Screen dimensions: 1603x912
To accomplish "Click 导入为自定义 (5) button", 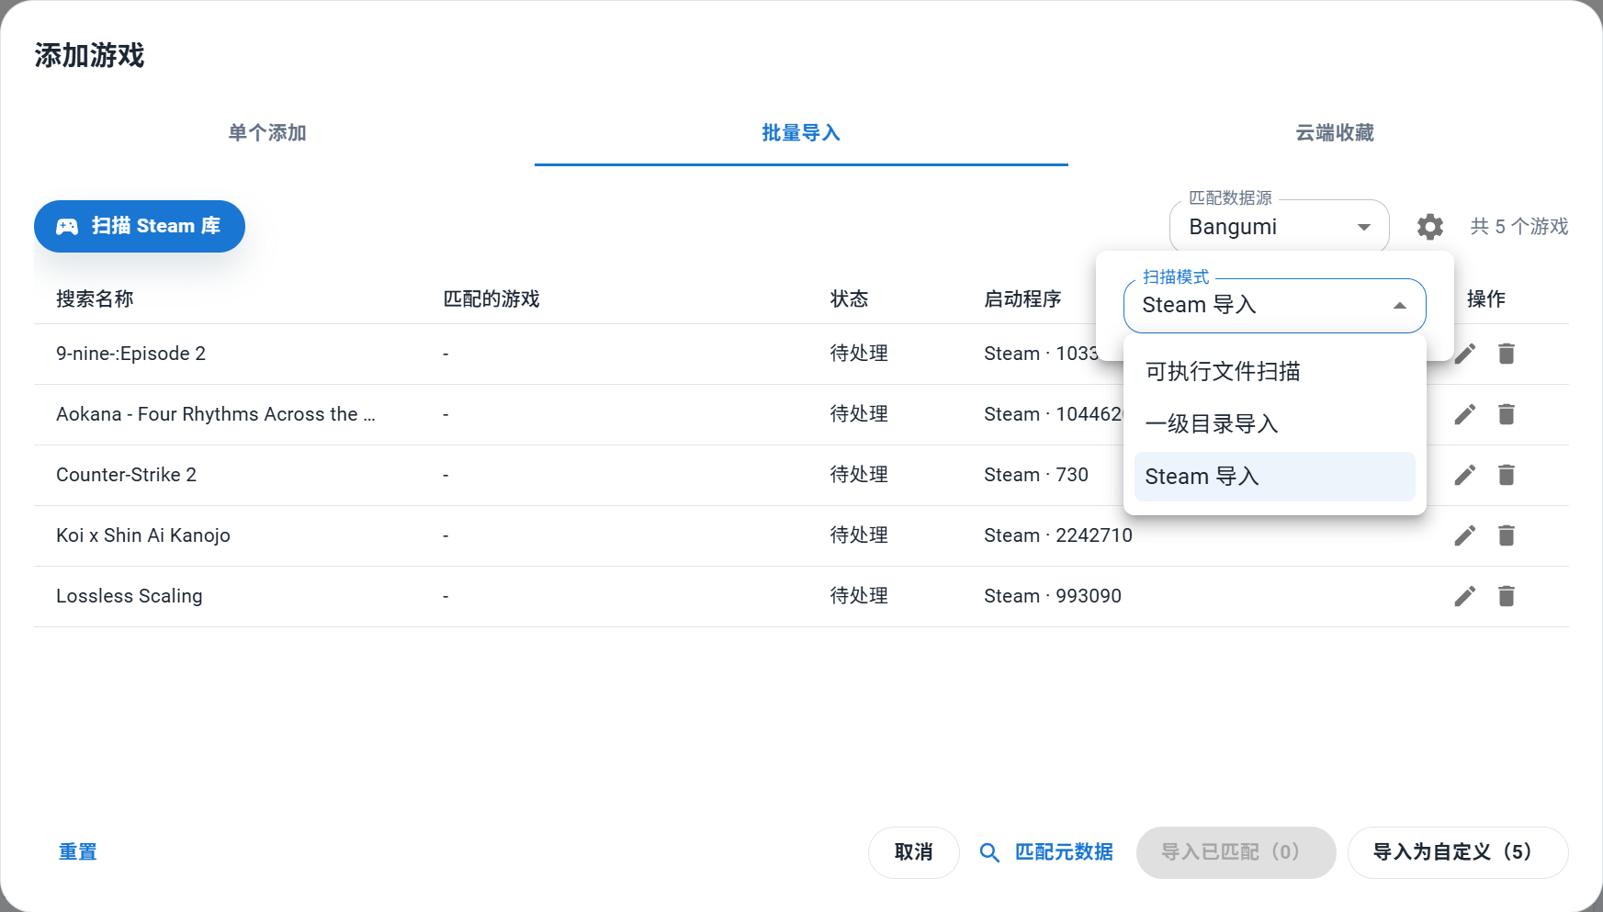I will 1458,852.
